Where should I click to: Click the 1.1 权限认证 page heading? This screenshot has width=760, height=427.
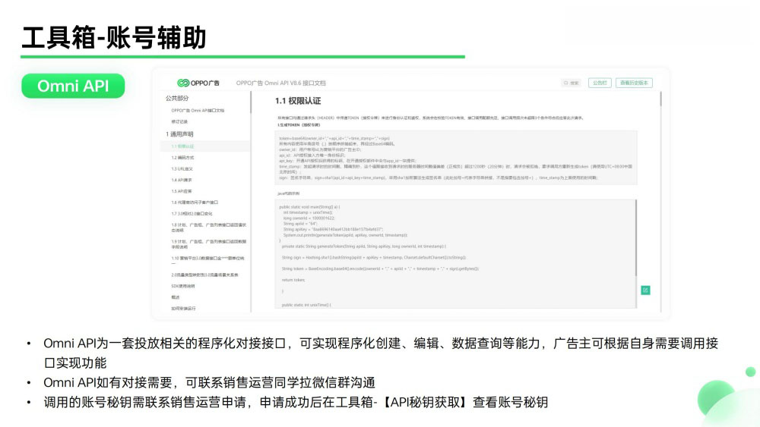coord(298,101)
